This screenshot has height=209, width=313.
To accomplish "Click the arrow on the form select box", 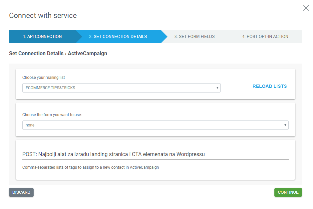I will pos(285,125).
